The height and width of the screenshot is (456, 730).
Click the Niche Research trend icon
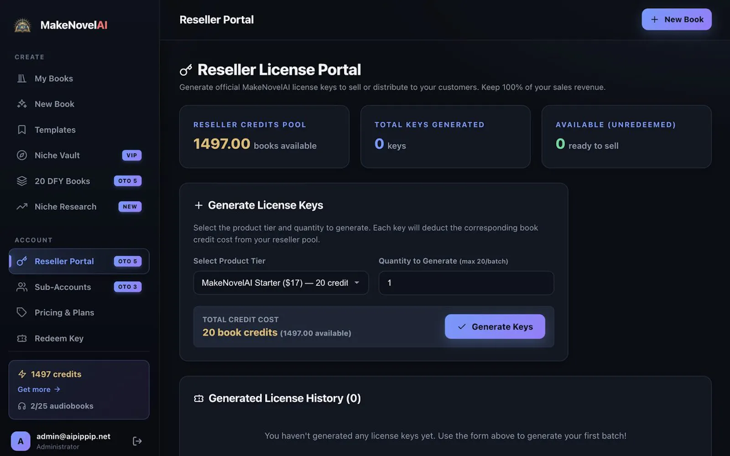[x=22, y=207]
